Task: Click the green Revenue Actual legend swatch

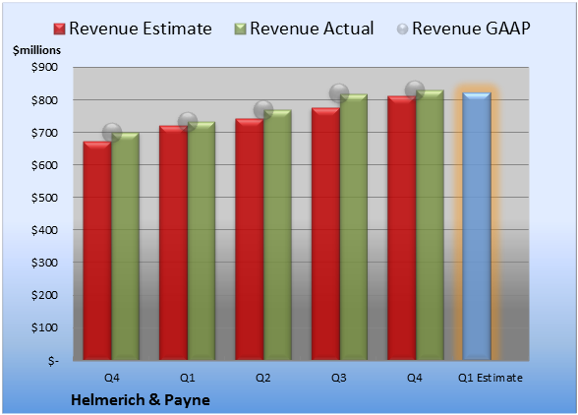Action: [240, 29]
